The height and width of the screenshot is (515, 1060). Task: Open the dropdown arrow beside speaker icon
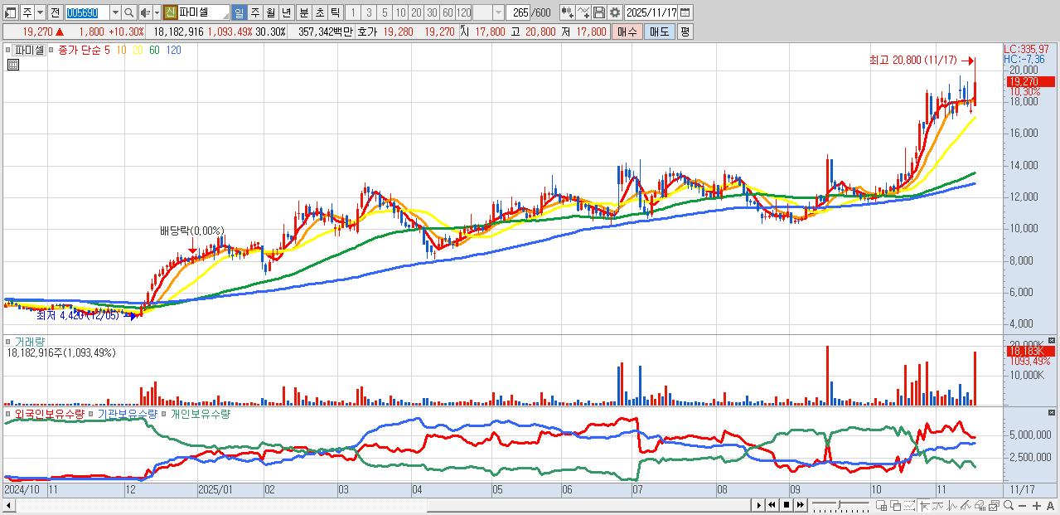[157, 12]
